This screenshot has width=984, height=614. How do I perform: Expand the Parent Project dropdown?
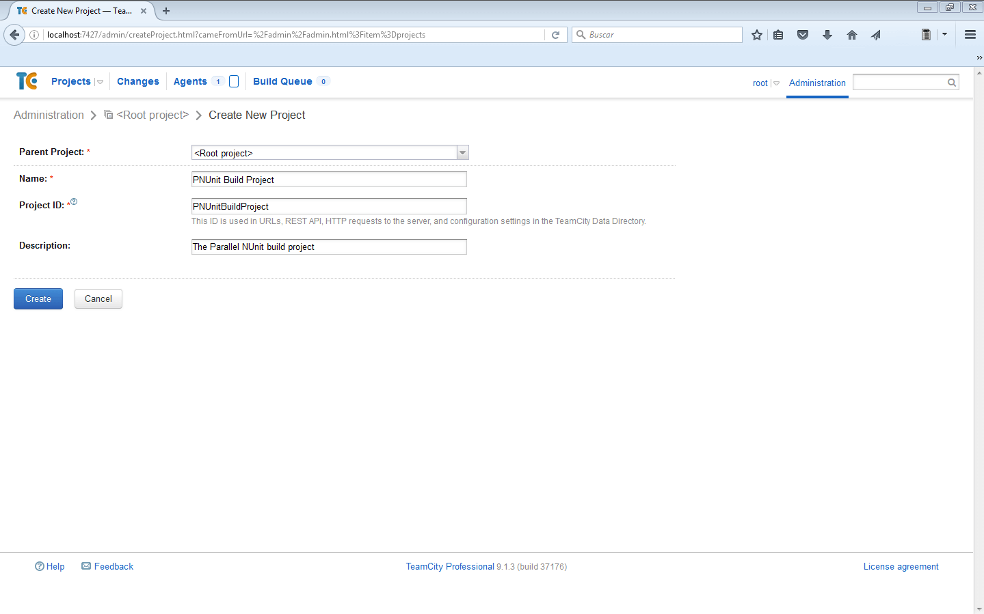pos(463,153)
